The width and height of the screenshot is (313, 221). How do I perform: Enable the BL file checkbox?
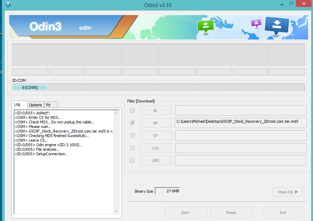coord(132,110)
